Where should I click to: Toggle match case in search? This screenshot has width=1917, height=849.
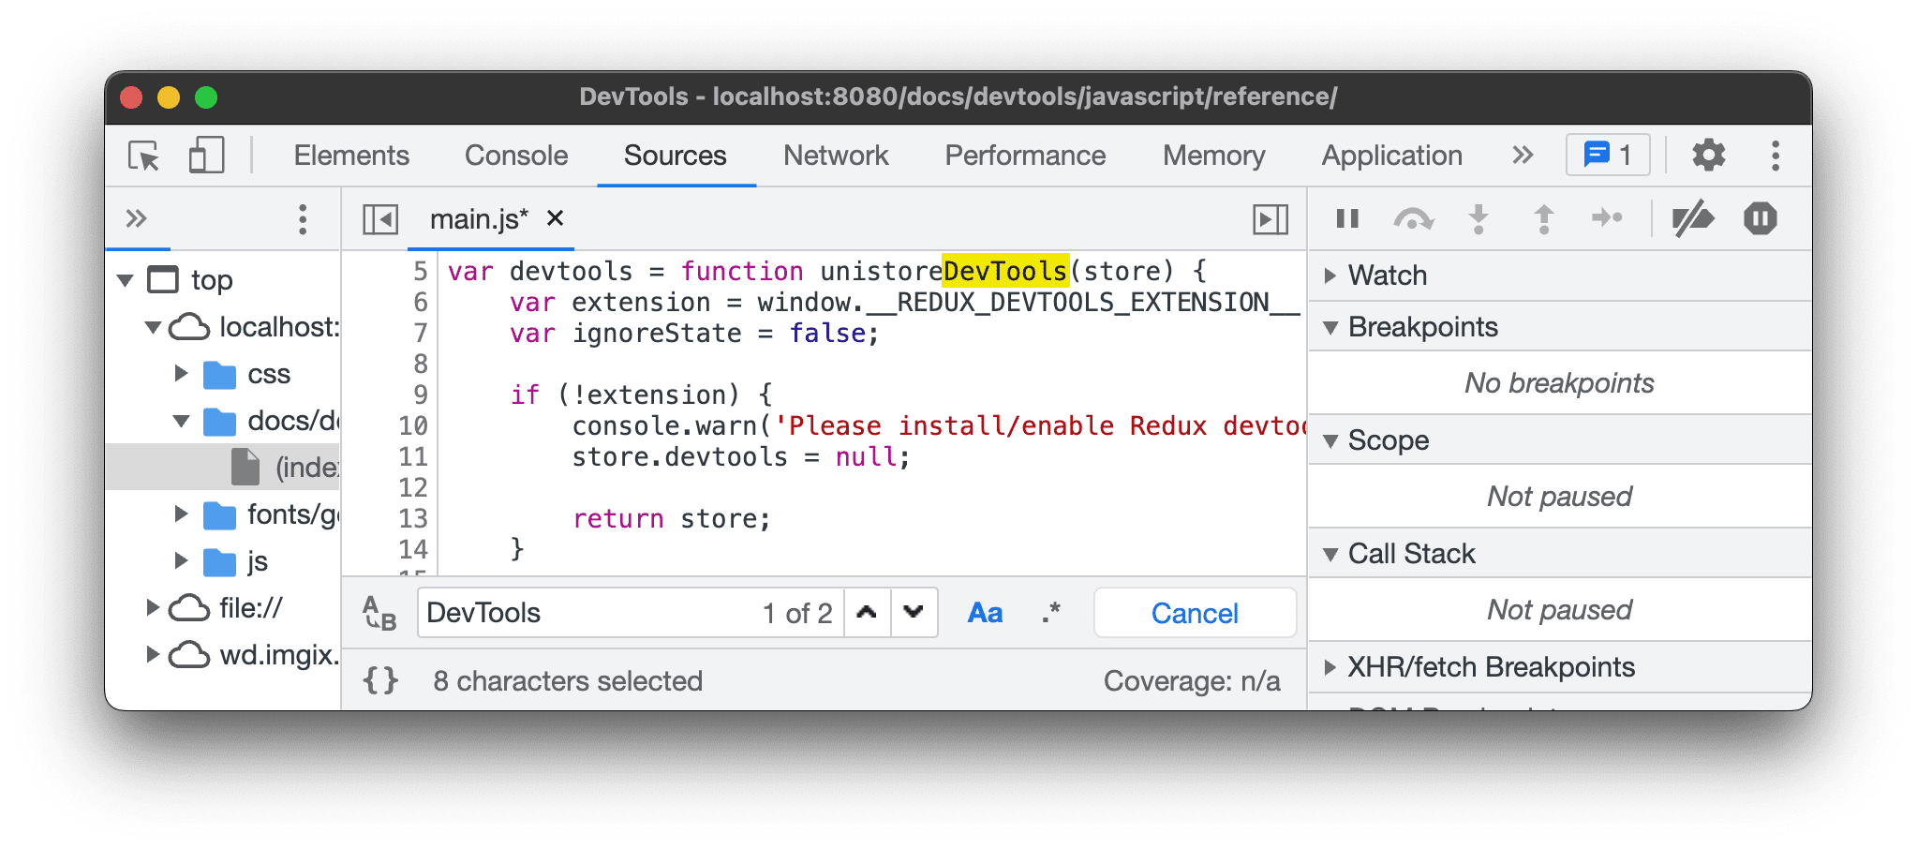click(985, 613)
